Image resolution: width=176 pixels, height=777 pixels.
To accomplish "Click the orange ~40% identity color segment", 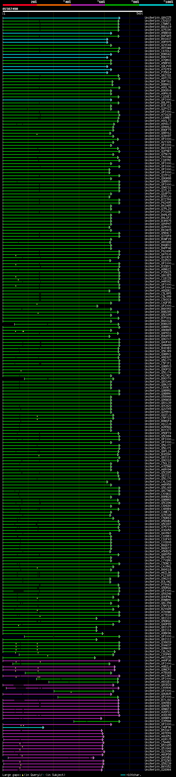I will [x=54, y=5].
